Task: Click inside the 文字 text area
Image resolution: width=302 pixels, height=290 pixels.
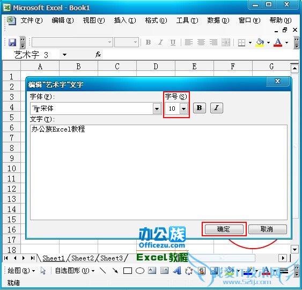Action: pyautogui.click(x=159, y=172)
